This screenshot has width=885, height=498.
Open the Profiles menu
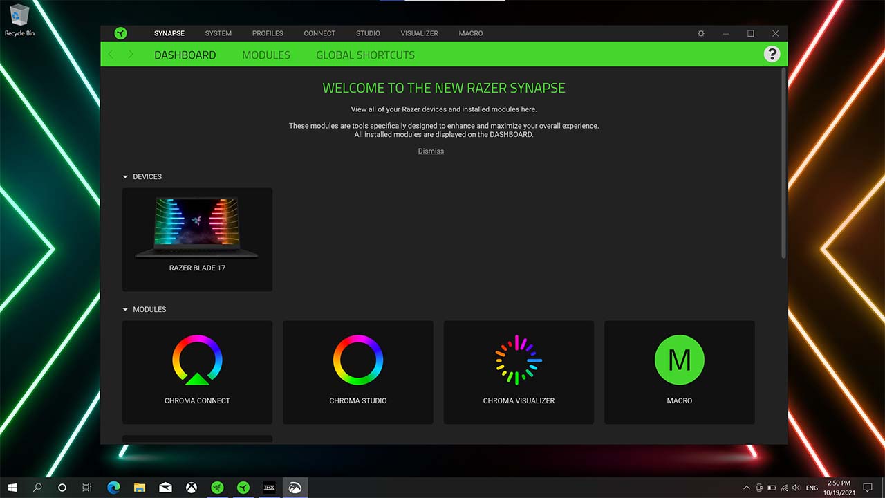click(x=268, y=33)
